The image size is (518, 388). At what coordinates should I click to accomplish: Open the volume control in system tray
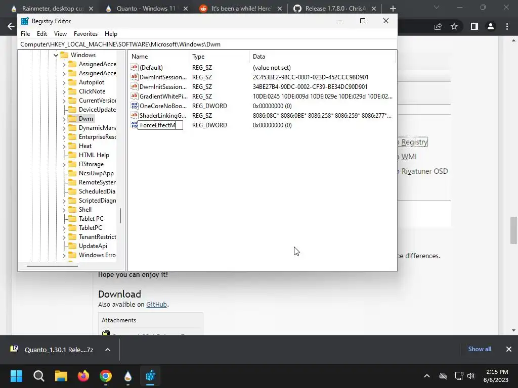point(471,376)
